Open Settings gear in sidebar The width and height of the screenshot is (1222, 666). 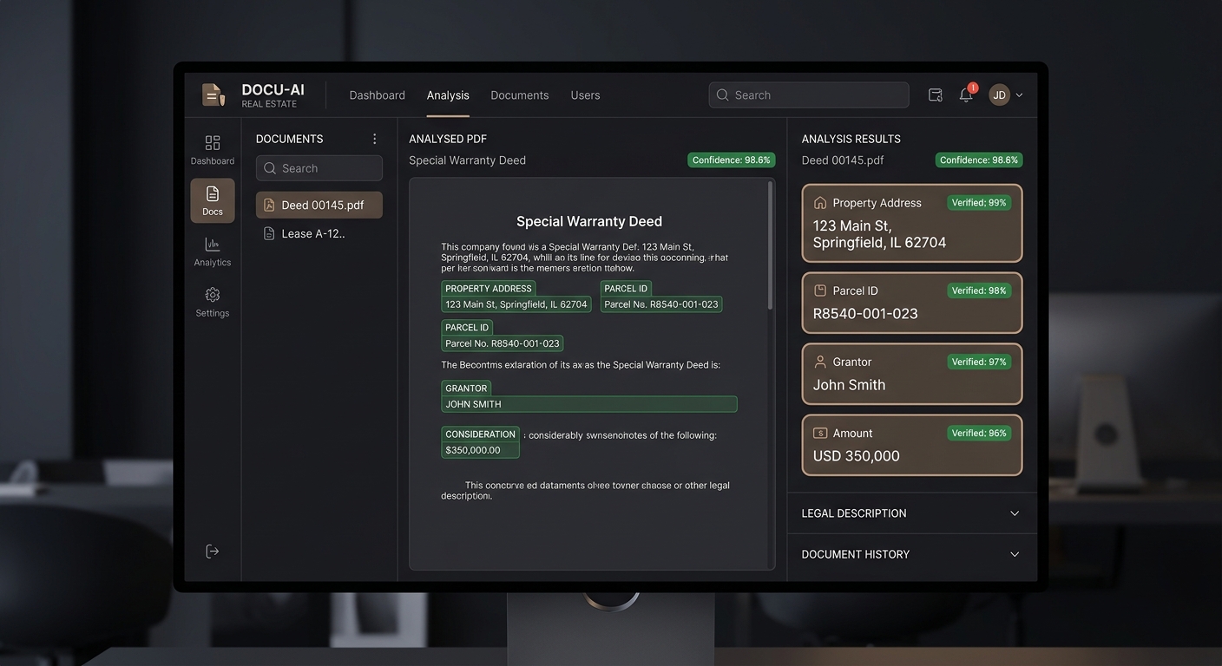click(x=213, y=302)
